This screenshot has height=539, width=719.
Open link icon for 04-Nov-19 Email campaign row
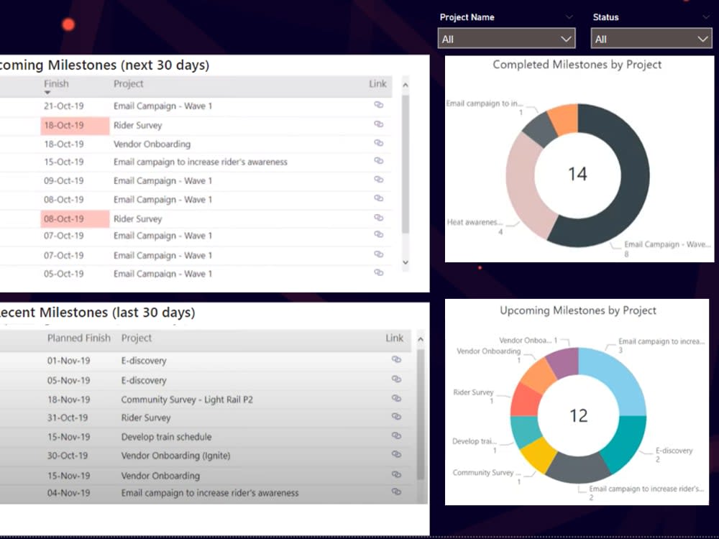pos(397,492)
